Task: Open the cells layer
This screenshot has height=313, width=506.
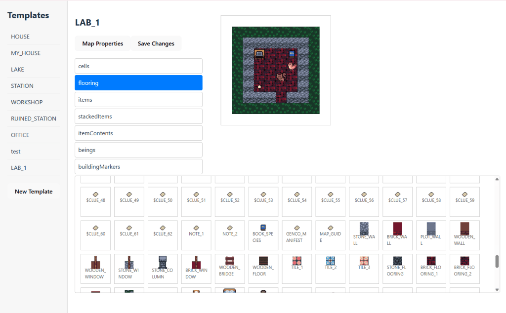Action: (x=138, y=66)
